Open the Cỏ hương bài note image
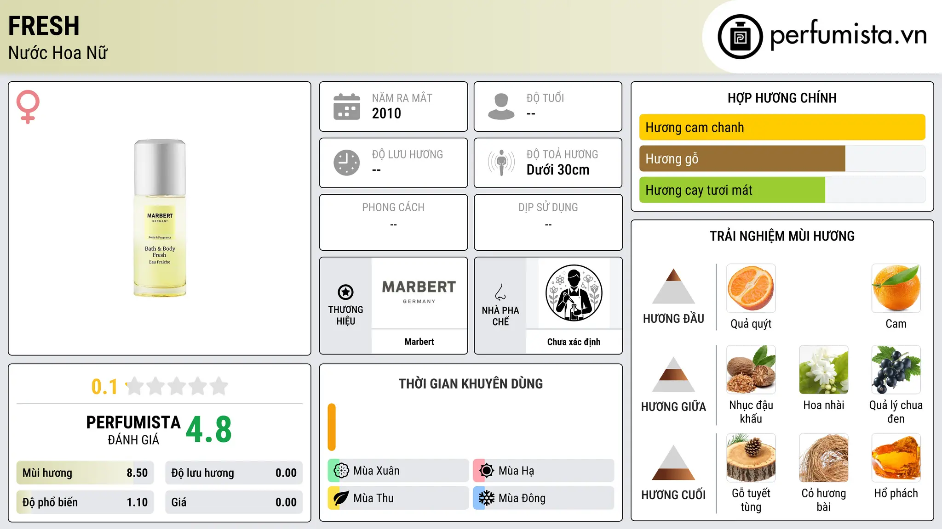The image size is (942, 529). tap(824, 458)
